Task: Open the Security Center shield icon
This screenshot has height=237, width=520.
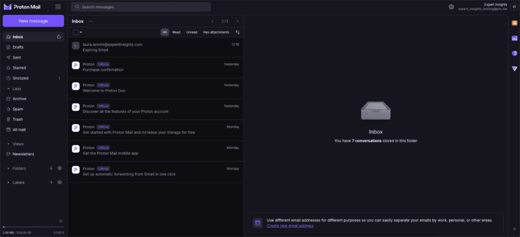Action: coord(514,53)
